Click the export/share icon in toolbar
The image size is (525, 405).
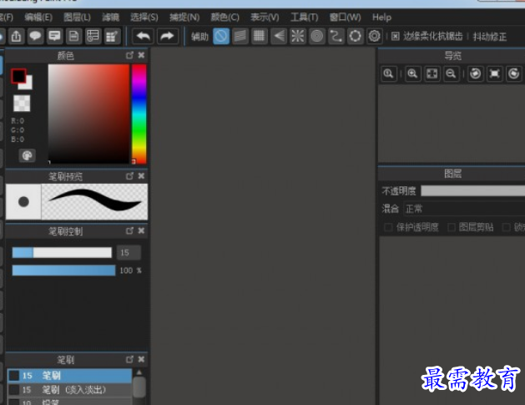tap(16, 36)
